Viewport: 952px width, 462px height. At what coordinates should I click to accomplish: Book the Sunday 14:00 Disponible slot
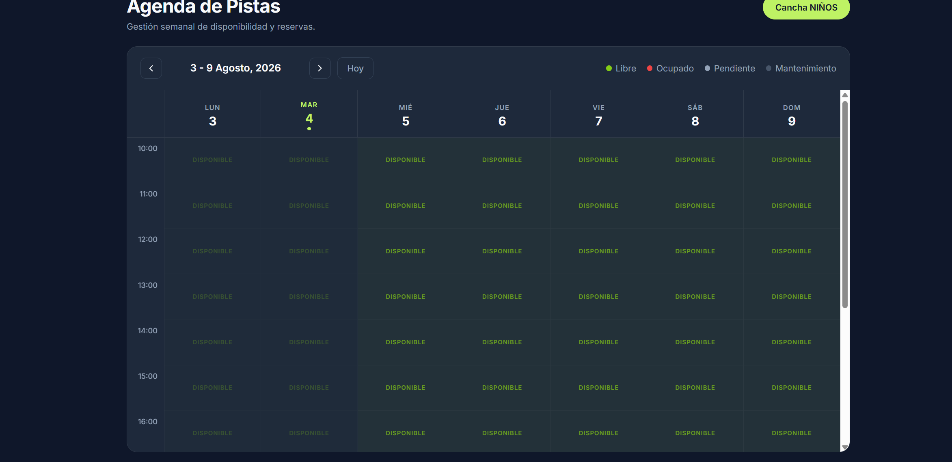point(792,342)
